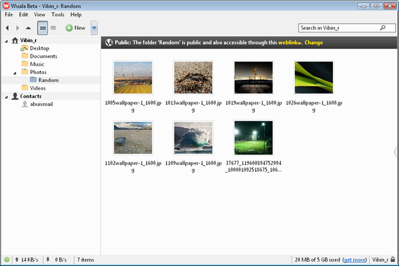Select contact abuismail
Viewport: 399px width, 266px height.
(x=42, y=104)
